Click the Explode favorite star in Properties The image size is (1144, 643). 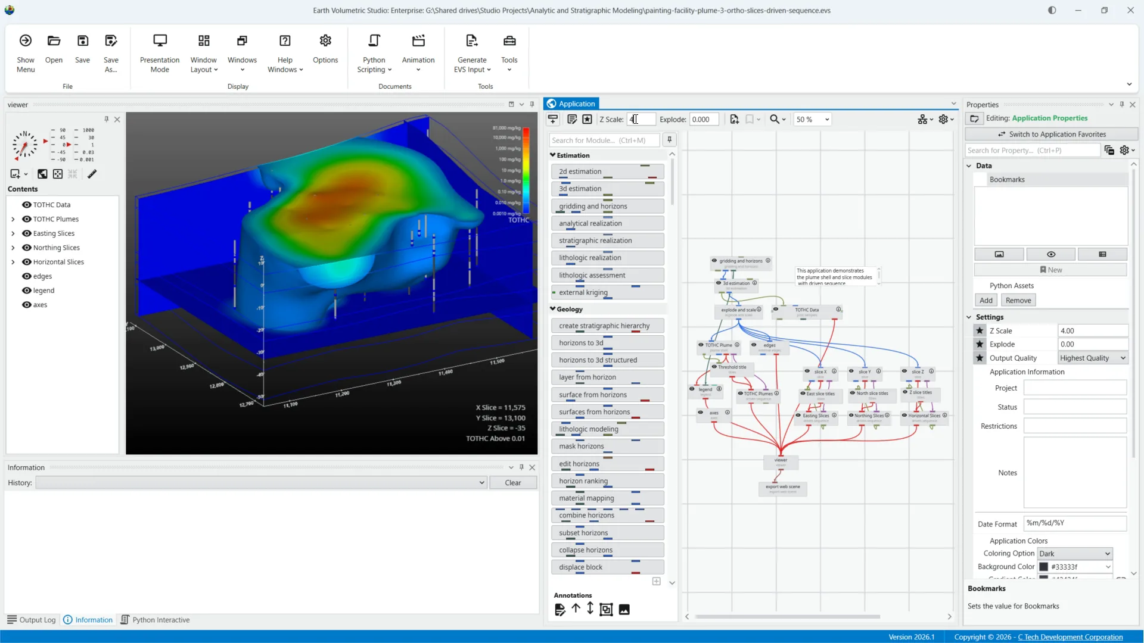point(980,344)
